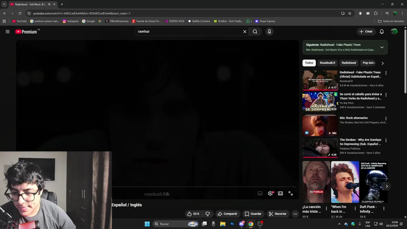Open the SU PAREJA short thumbnail
The image size is (407, 229).
pyautogui.click(x=316, y=182)
